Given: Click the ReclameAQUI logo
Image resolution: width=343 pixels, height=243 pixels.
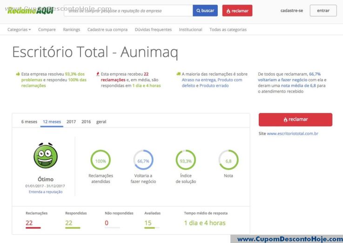Looking at the screenshot, I should [x=31, y=10].
